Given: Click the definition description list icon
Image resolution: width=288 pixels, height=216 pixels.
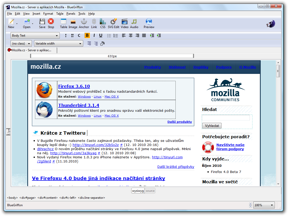Looking at the screenshot, I should (x=96, y=44).
